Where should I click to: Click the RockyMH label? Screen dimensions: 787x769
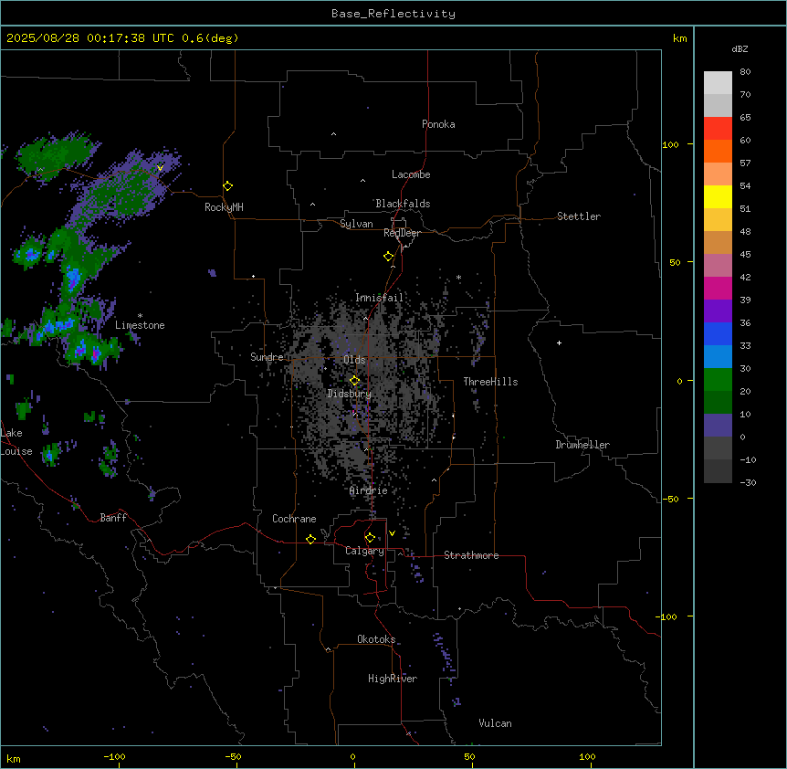click(x=224, y=207)
